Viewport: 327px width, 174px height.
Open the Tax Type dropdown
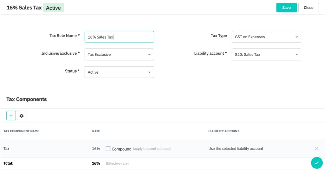266,37
